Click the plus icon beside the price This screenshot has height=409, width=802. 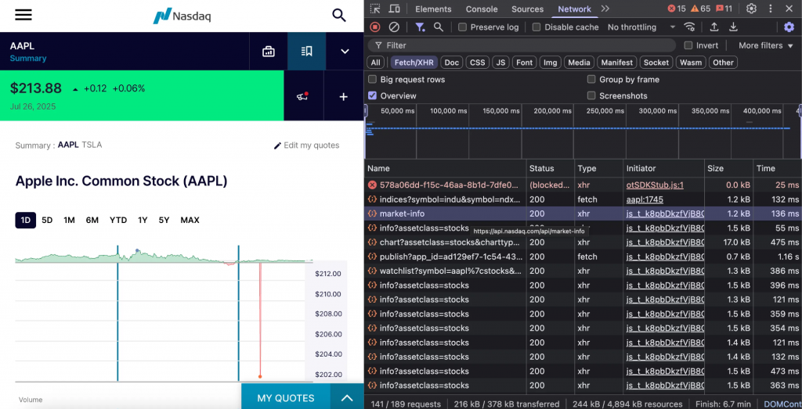coord(343,97)
